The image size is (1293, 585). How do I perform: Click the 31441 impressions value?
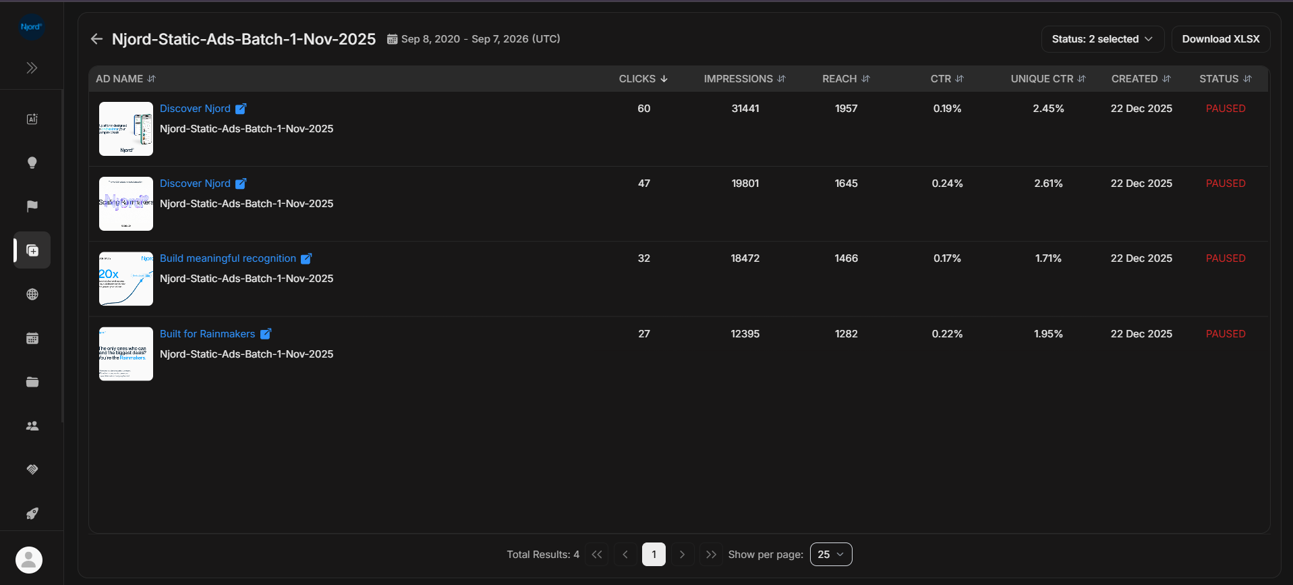pos(745,109)
